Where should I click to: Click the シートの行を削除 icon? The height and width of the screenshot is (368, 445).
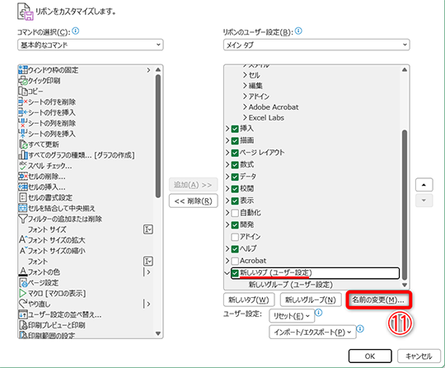(23, 102)
